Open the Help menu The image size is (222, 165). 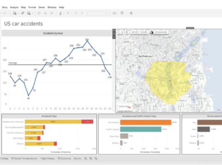(61, 7)
